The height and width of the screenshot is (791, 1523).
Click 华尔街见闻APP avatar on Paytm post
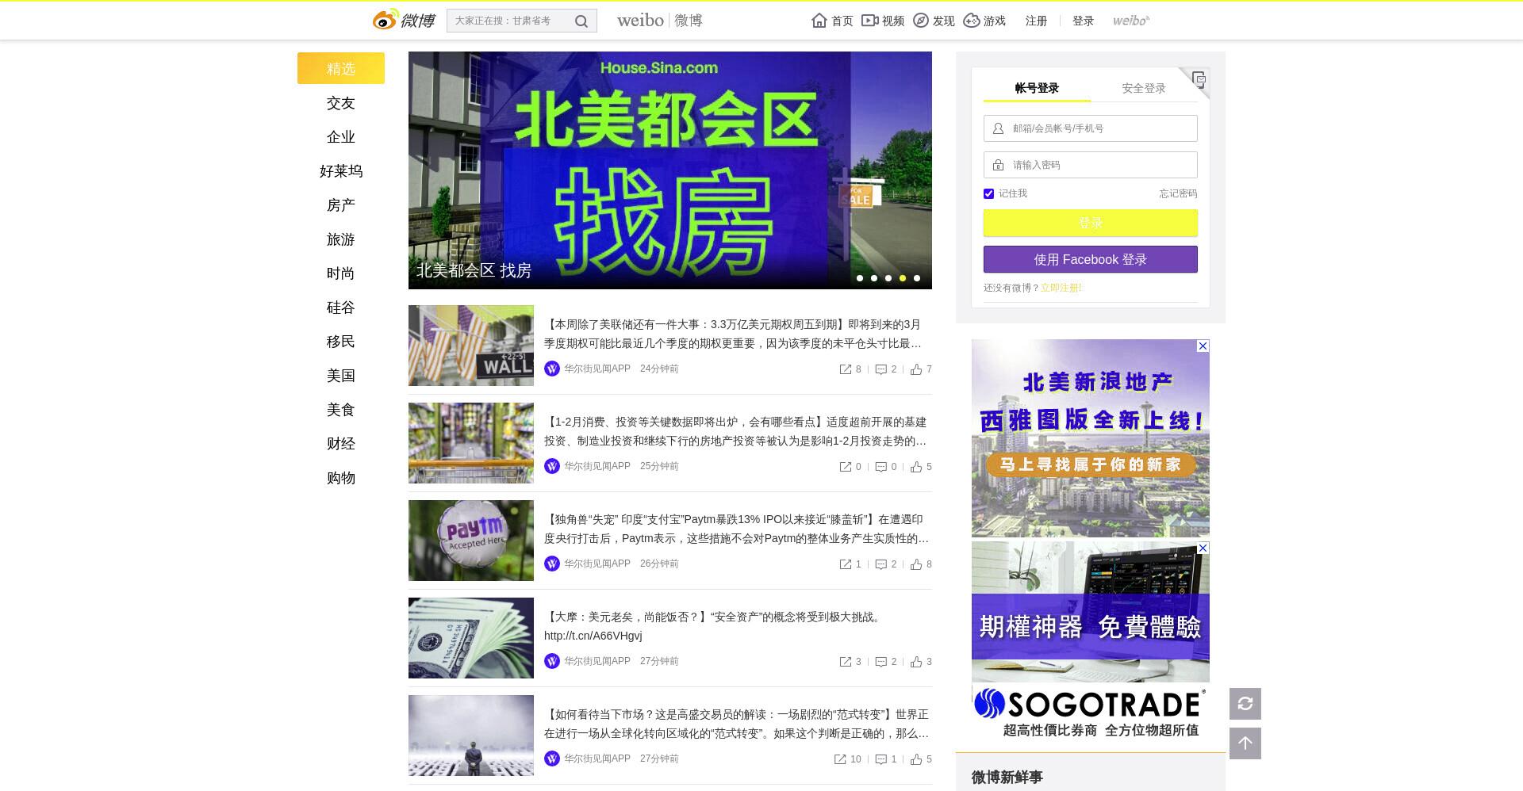[x=552, y=564]
